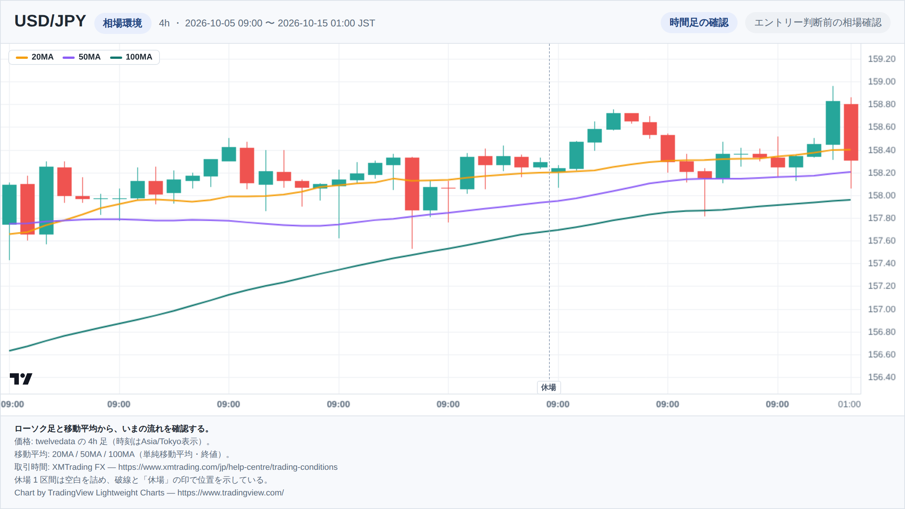905x509 pixels.
Task: Click the エントリー判断前の相場確認 pill
Action: click(818, 23)
